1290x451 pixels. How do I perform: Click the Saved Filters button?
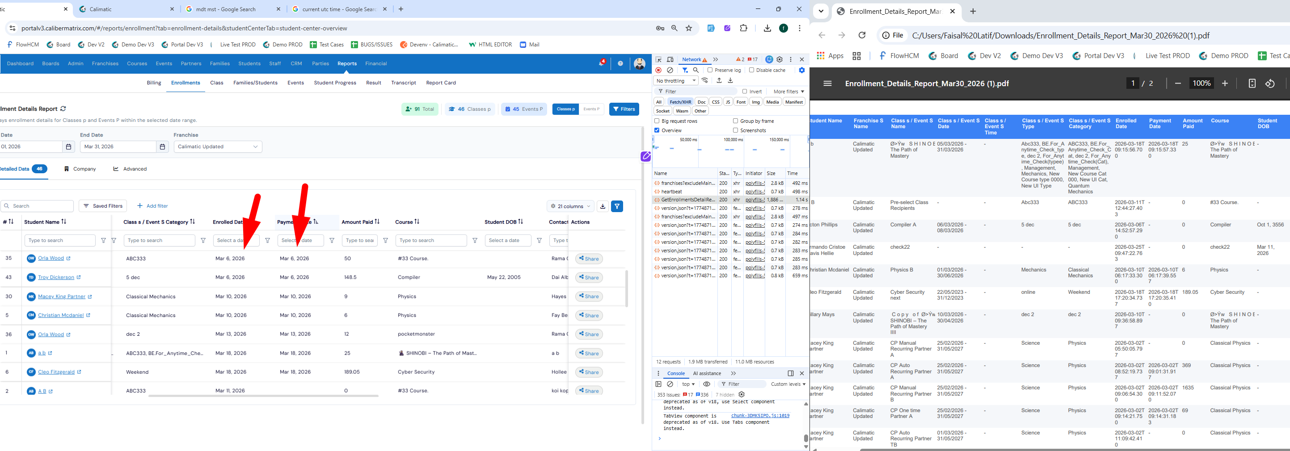[x=103, y=206]
